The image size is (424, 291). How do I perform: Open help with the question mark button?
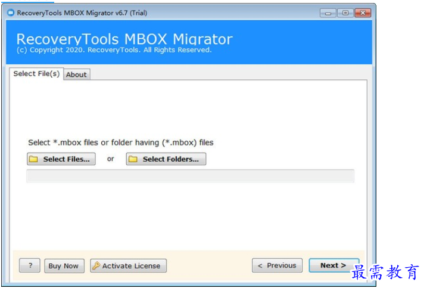[30, 265]
